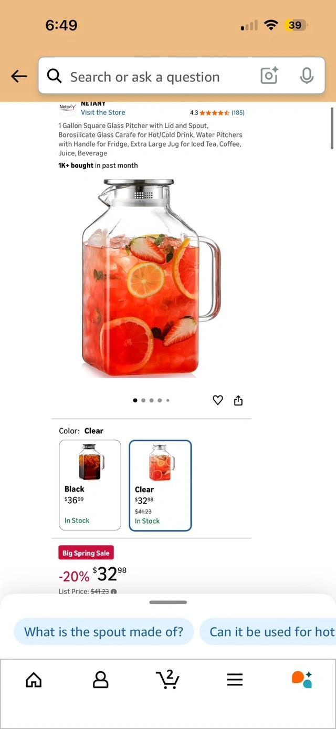Image resolution: width=336 pixels, height=729 pixels.
Task: Open the hamburger menu
Action: pos(235,680)
